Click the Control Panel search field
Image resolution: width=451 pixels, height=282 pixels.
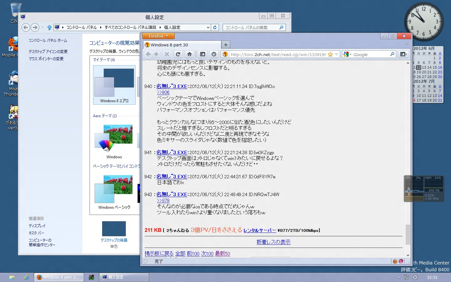(251, 28)
